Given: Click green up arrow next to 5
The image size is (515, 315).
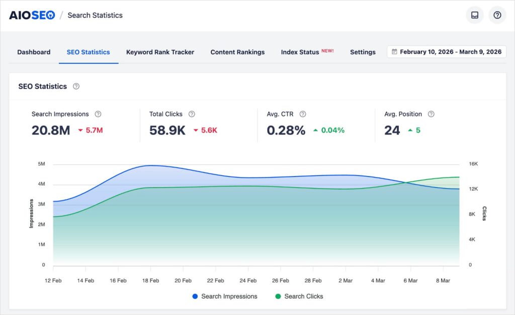Looking at the screenshot, I should [x=410, y=130].
